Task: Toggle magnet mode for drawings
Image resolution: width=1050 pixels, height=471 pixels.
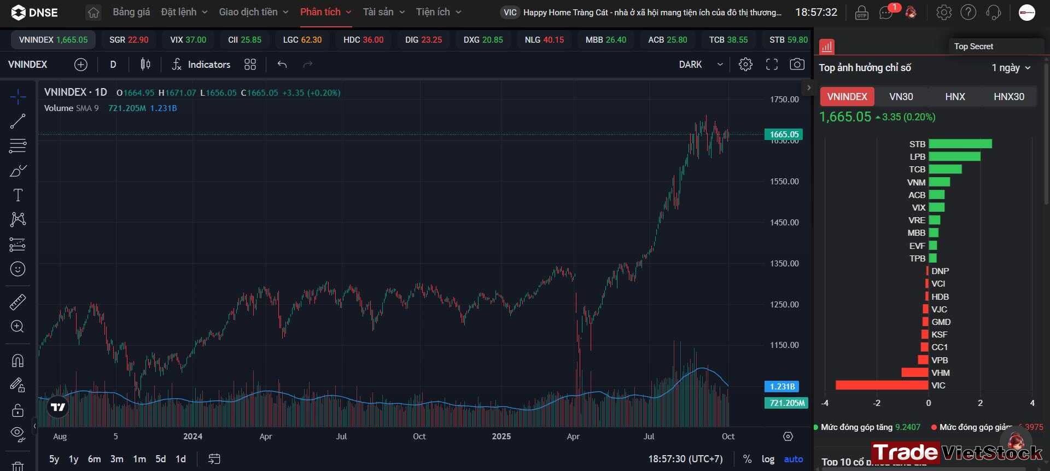Action: click(x=17, y=360)
